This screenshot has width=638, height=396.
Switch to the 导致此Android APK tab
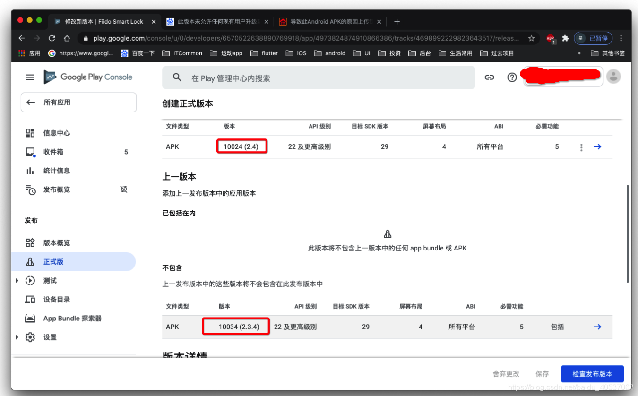pos(330,22)
